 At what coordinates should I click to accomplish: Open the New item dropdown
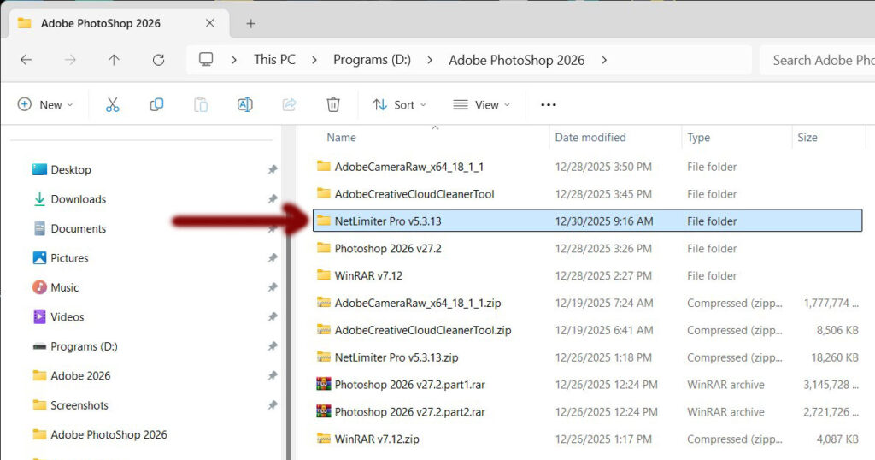45,104
